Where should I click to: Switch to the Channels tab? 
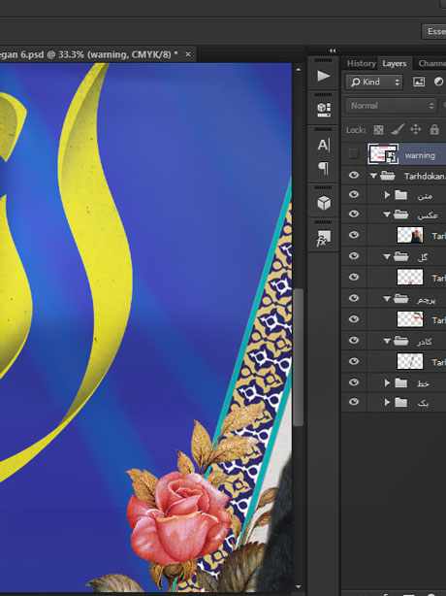[x=431, y=63]
